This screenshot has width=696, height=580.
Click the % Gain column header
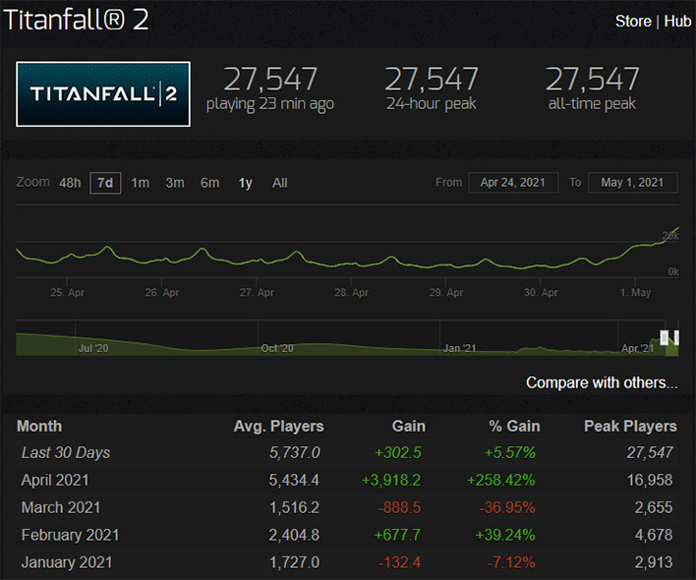point(514,426)
